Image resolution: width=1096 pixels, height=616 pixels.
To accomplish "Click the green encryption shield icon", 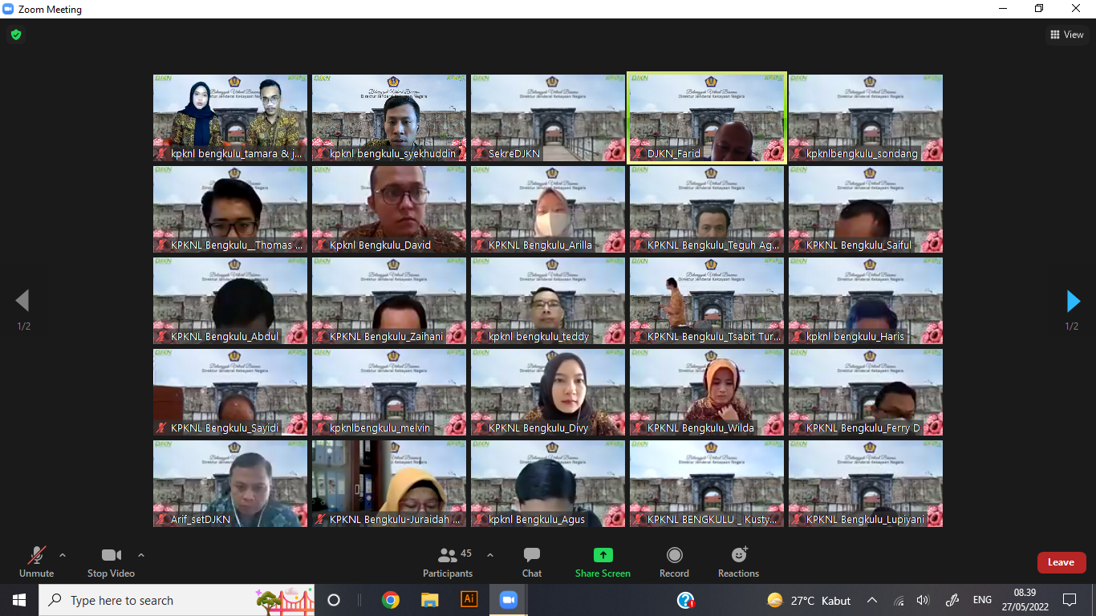I will pos(15,34).
